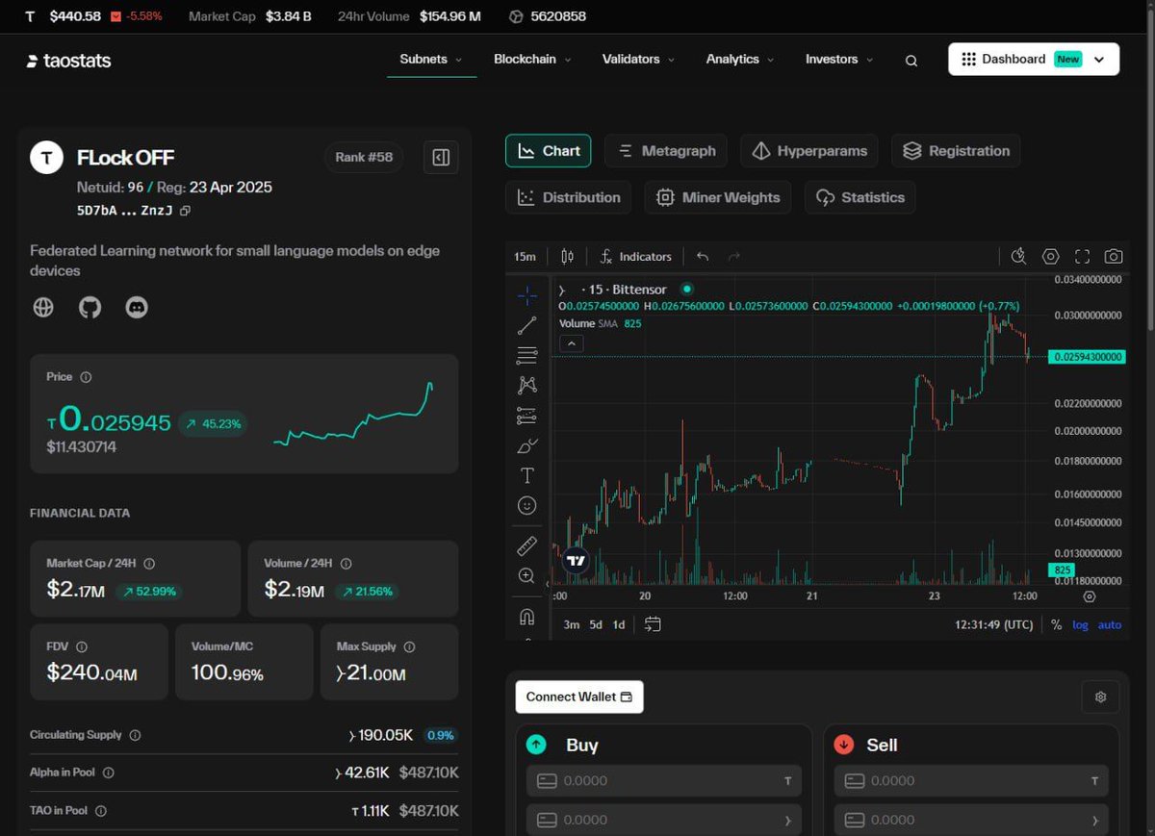Open chart settings hexagon icon
Image resolution: width=1155 pixels, height=836 pixels.
[1051, 256]
